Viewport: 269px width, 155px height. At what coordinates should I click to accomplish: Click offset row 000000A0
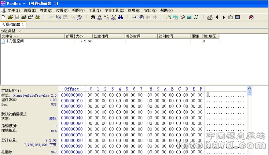(x=72, y=152)
